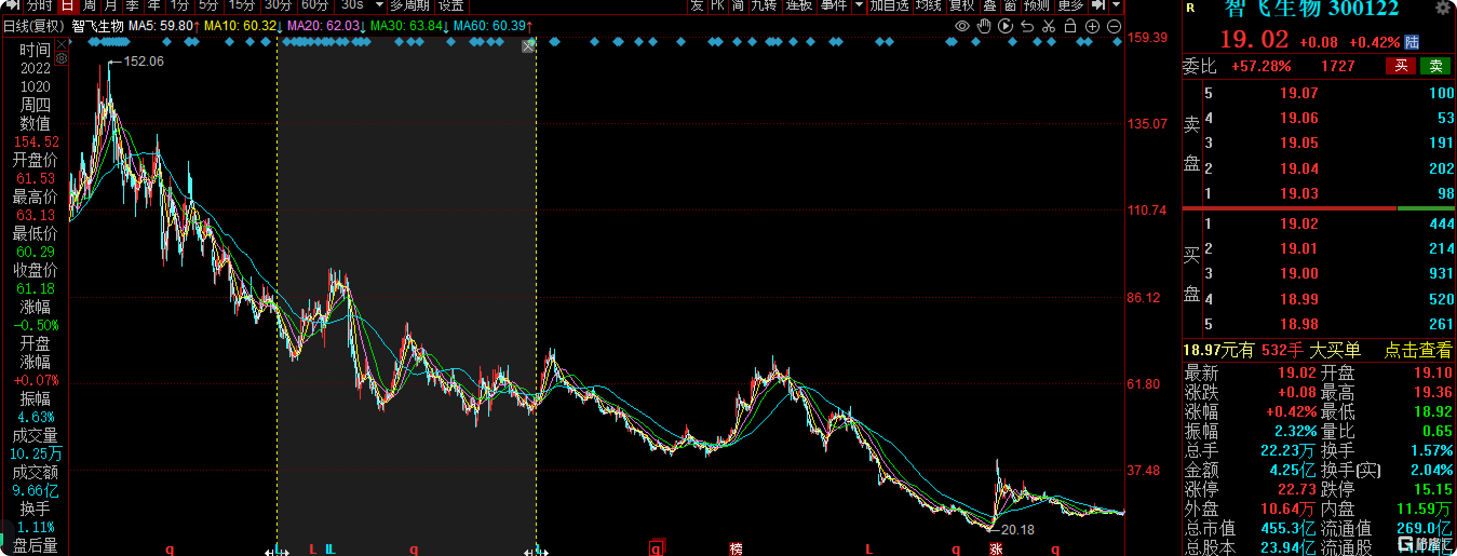
Task: Expand the dropdown arrow after 事件
Action: click(859, 5)
